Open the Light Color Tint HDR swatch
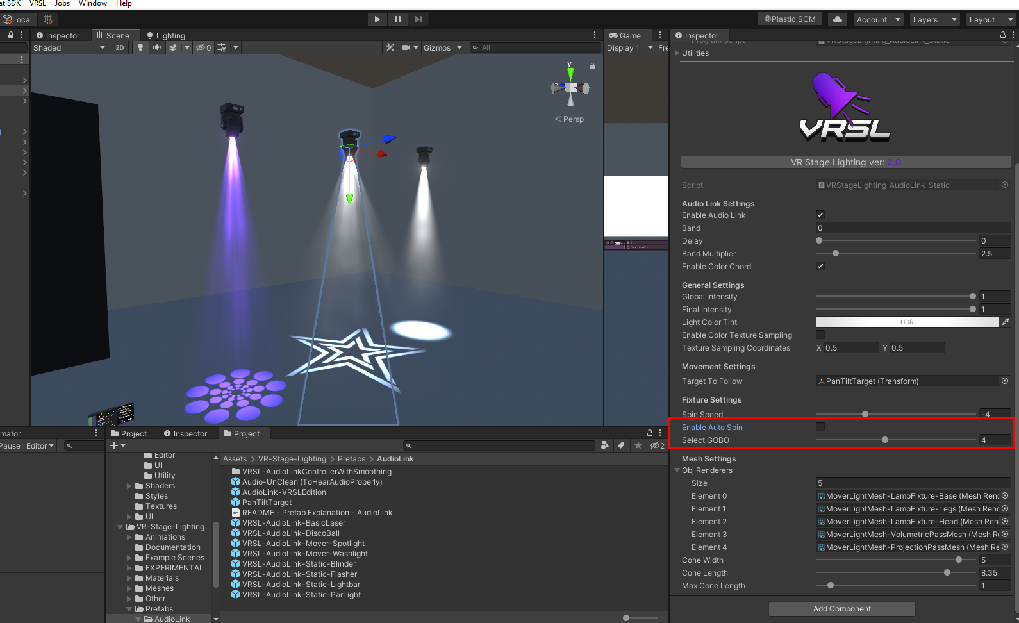Screen dimensions: 1019x623 pyautogui.click(x=907, y=322)
